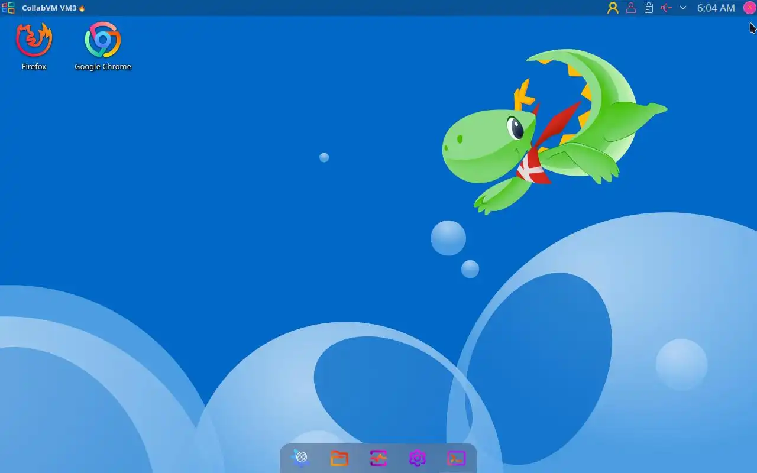Open the Google Chrome desktop icon
Image resolution: width=757 pixels, height=473 pixels.
click(103, 46)
